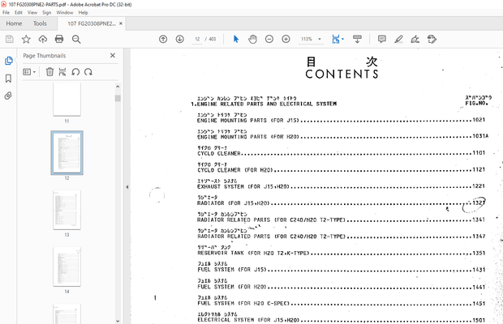The height and width of the screenshot is (324, 503).
Task: Click the extract pages icon in the thumbnails panel
Action: click(x=62, y=72)
